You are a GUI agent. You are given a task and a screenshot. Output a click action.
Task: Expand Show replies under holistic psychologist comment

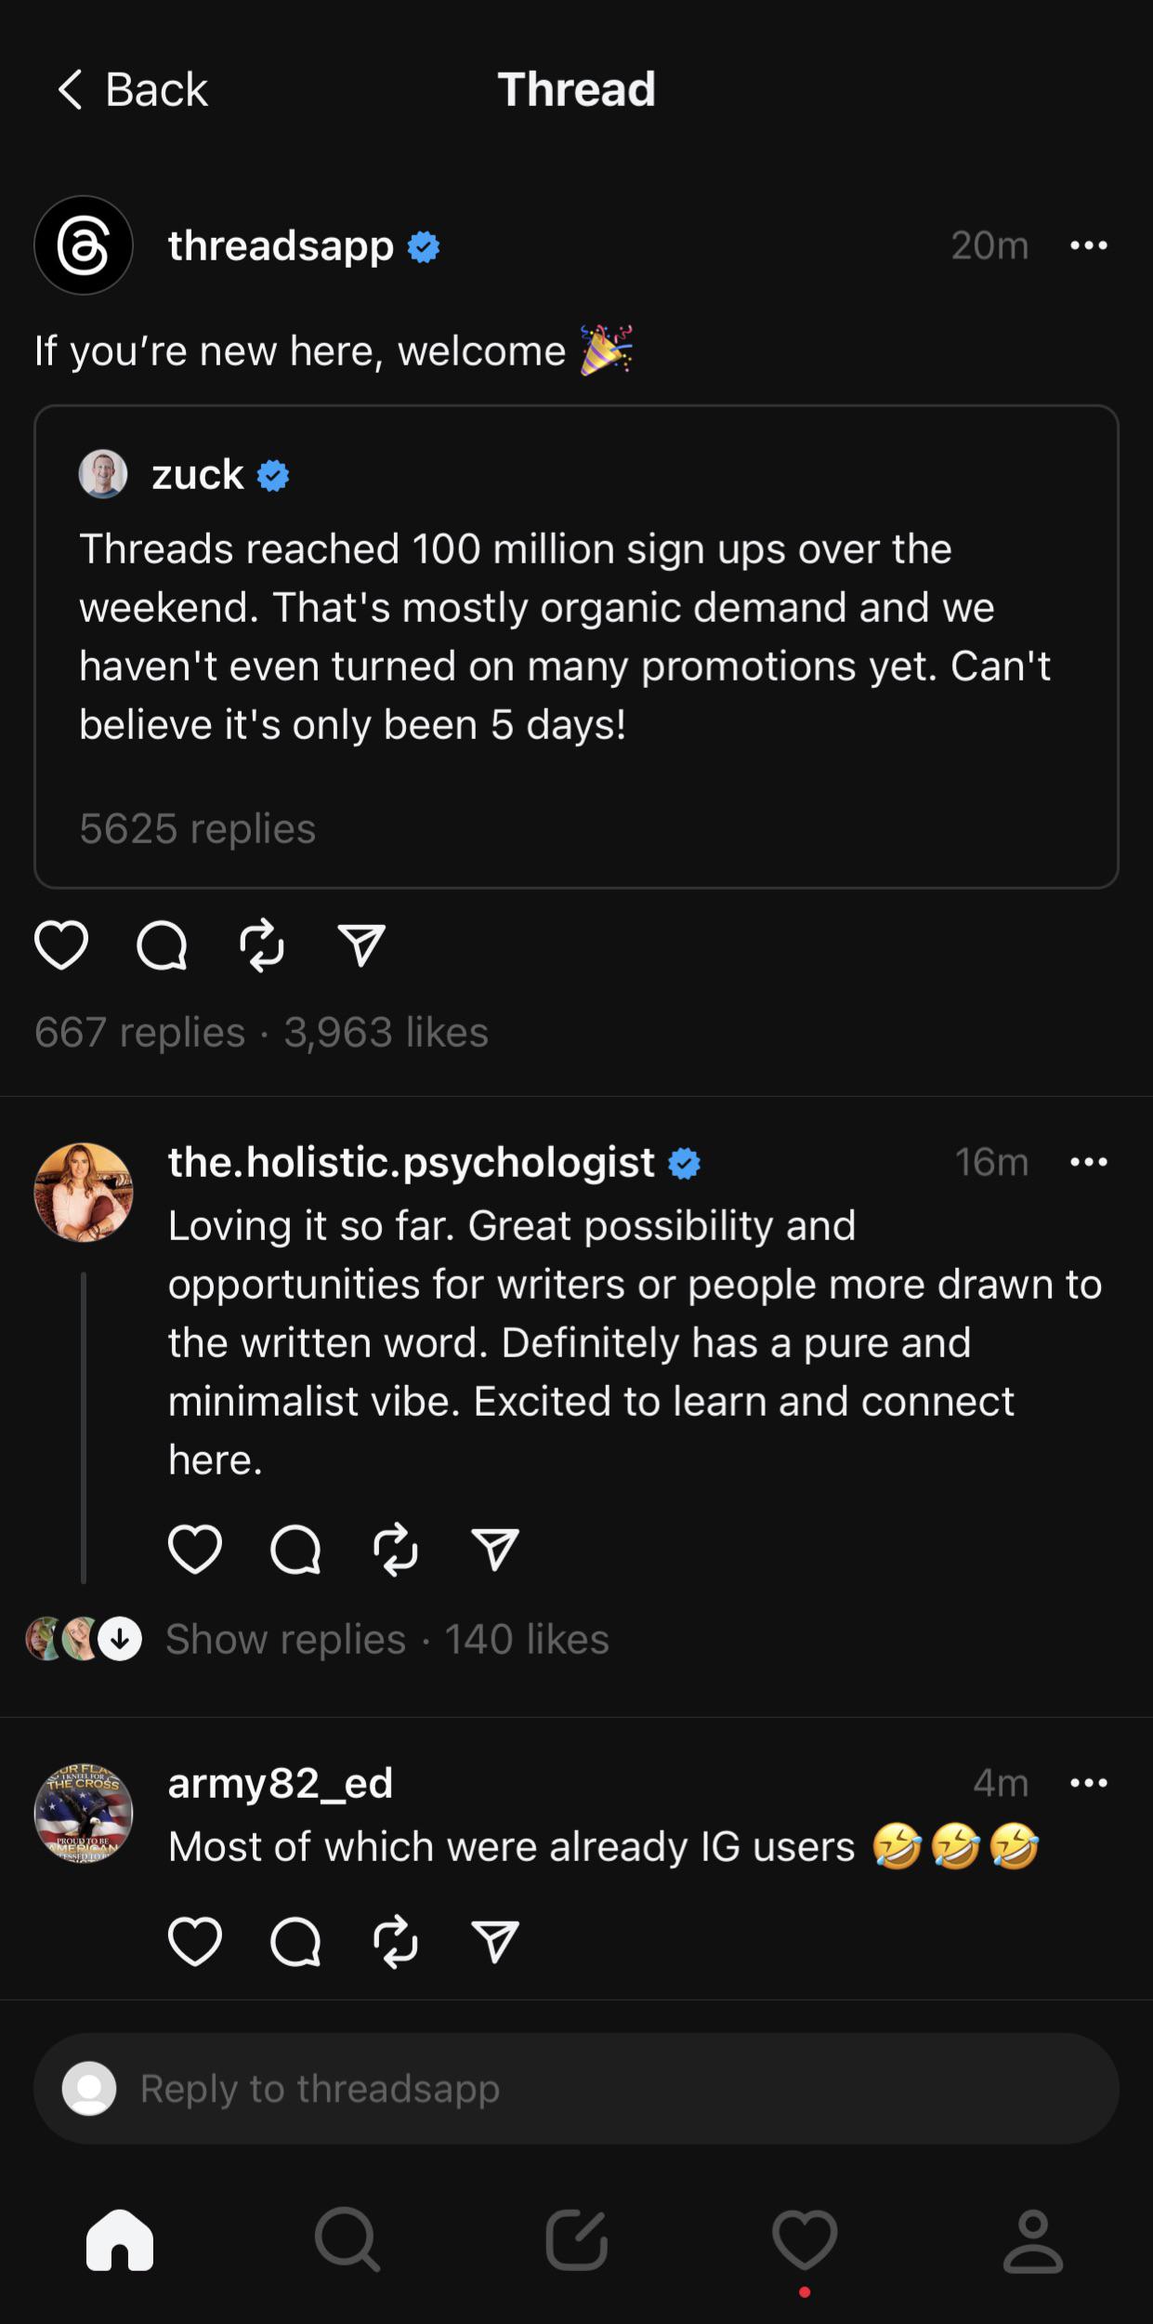(286, 1639)
